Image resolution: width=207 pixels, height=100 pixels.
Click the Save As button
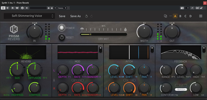[75, 16]
